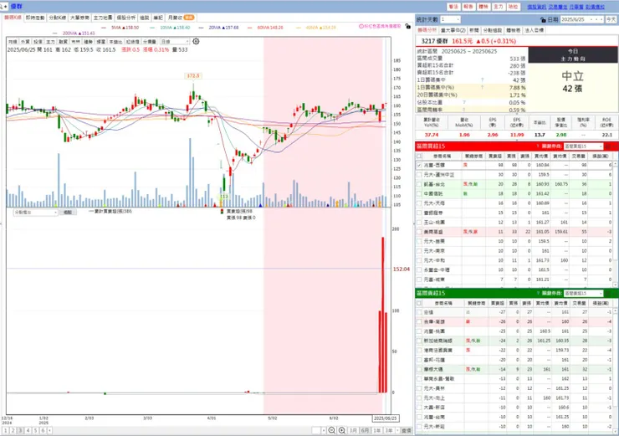This screenshot has height=436, width=619.
Task: Click the help question mark in the 區間賣超15 header
Action: pos(538,293)
